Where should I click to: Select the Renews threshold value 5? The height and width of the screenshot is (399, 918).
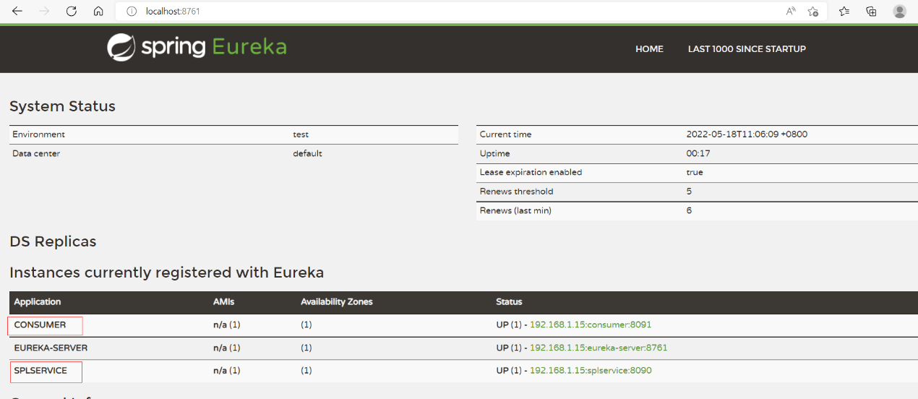coord(689,192)
